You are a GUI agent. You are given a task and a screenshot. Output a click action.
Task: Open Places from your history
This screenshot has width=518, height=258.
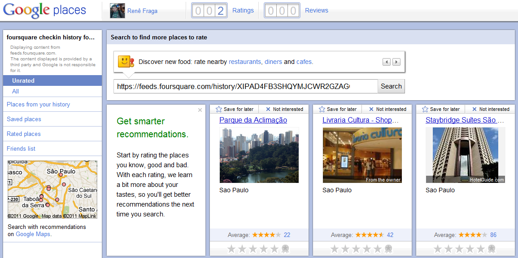[39, 105]
